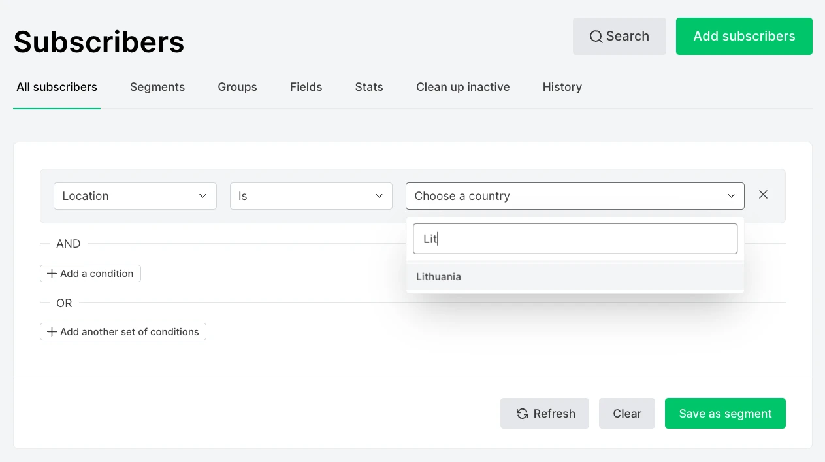Clear all filter conditions
This screenshot has height=462, width=825.
[626, 414]
